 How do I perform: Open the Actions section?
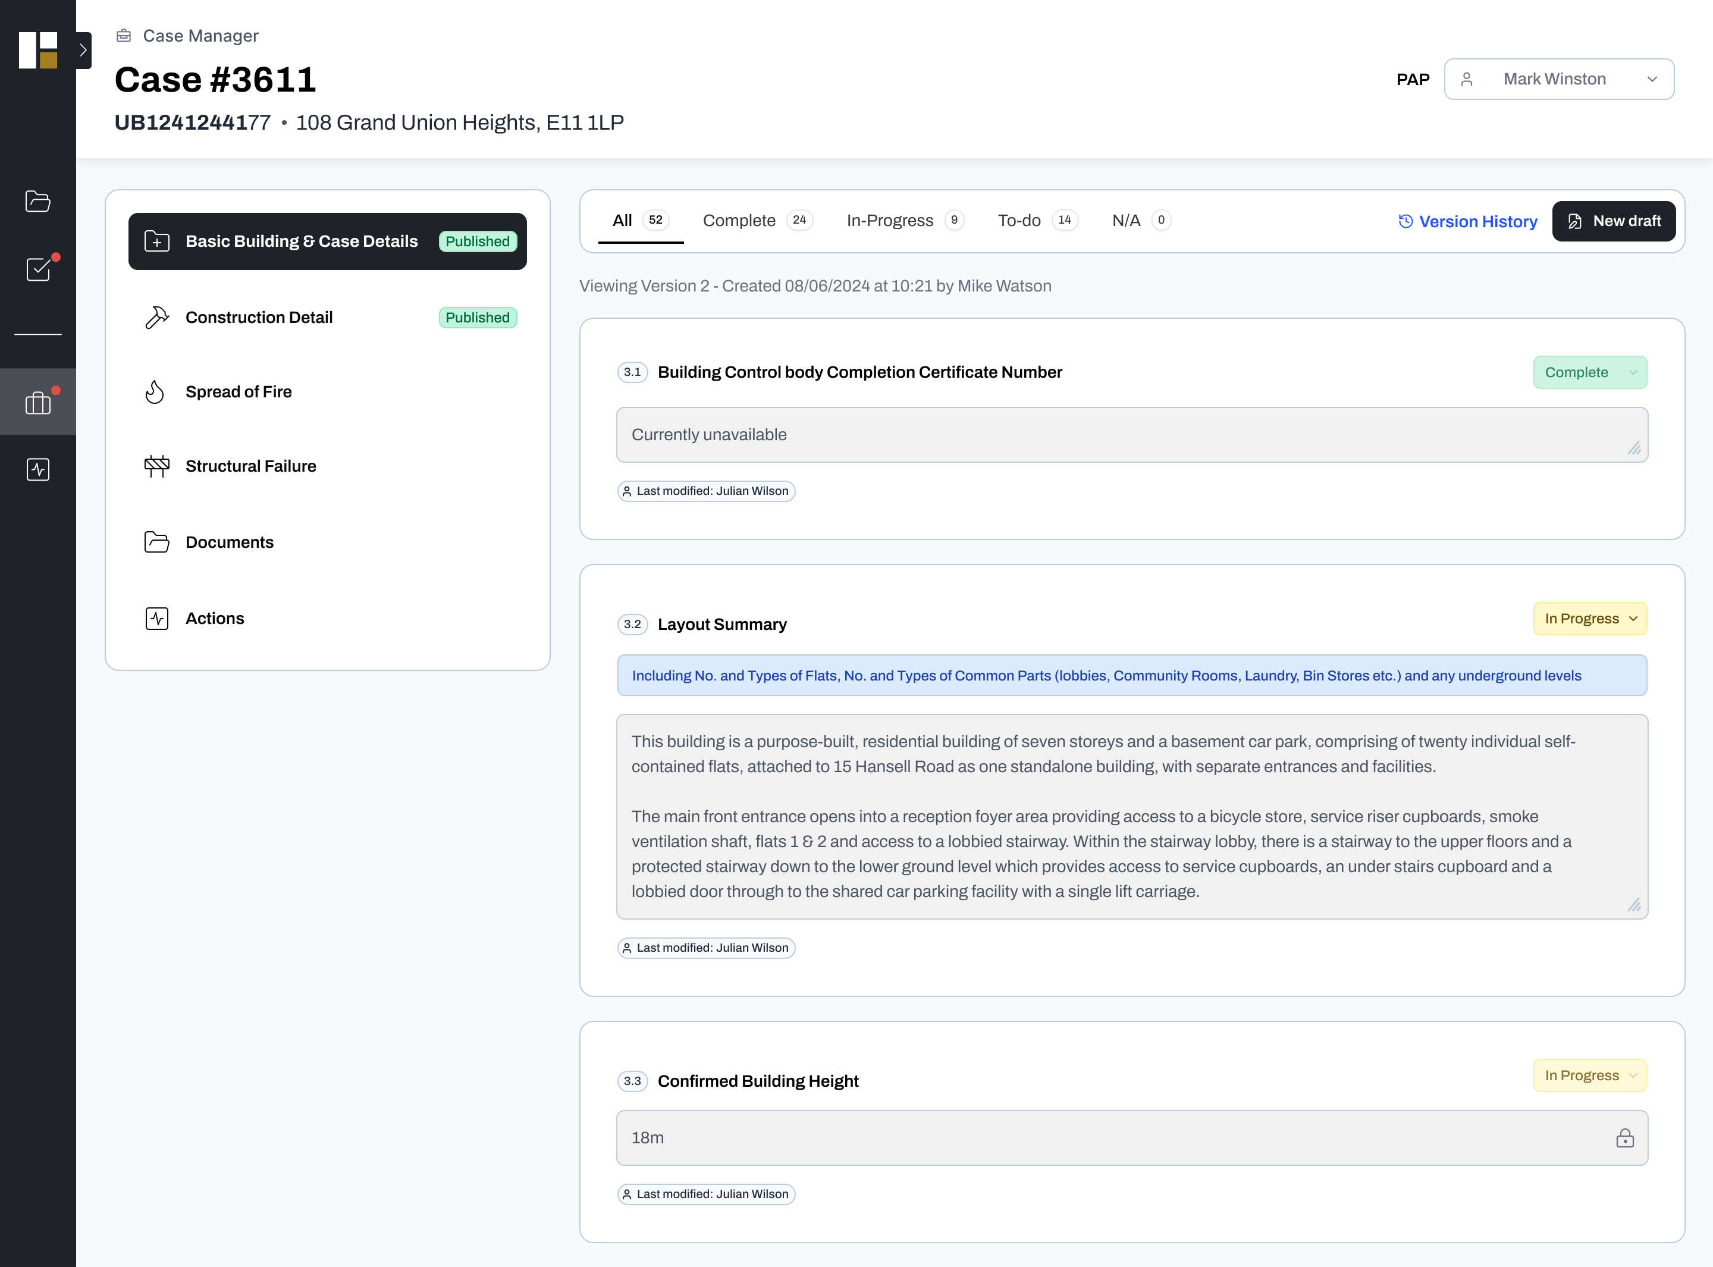pyautogui.click(x=327, y=618)
